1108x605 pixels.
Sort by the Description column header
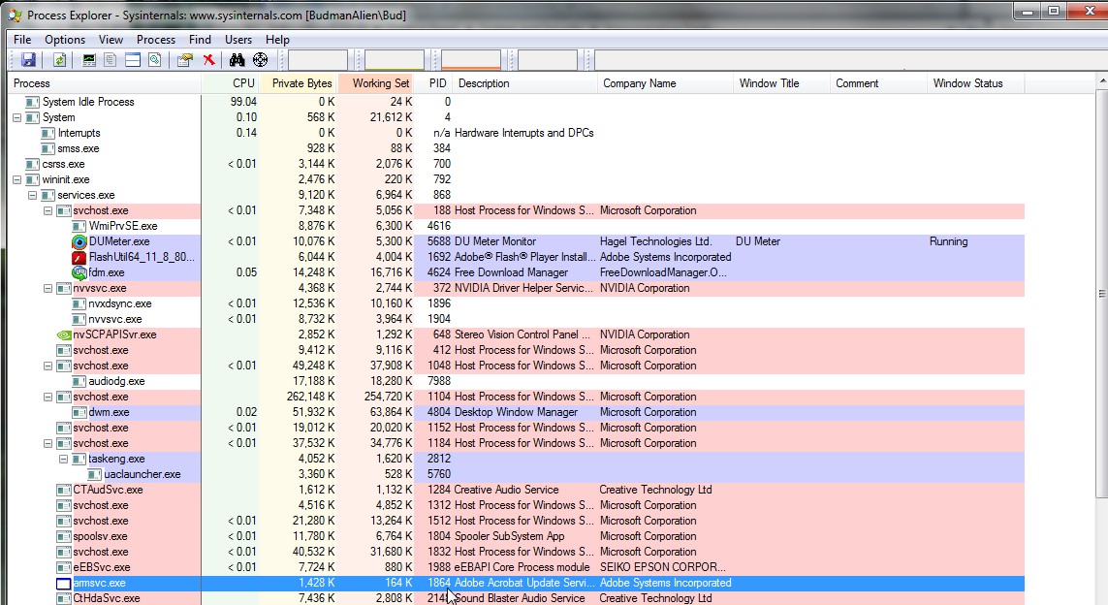[x=525, y=83]
